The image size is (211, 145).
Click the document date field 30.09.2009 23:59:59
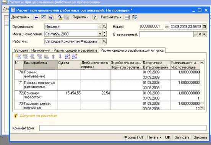click(186, 26)
